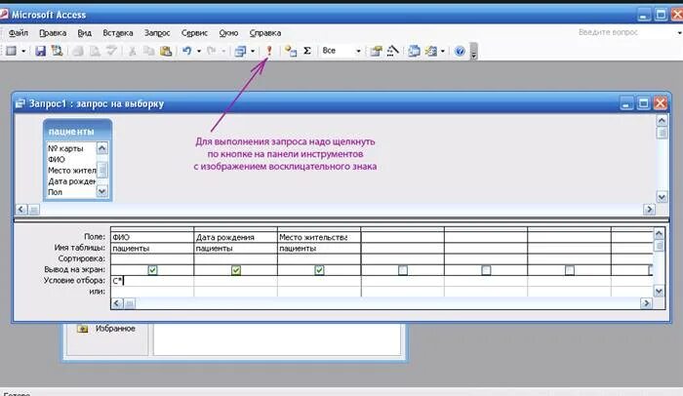The height and width of the screenshot is (396, 683).
Task: Expand the New Object dropdown arrow
Action: [443, 51]
